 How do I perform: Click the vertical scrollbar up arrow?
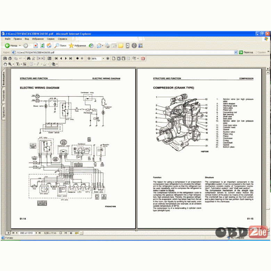pos(268,72)
